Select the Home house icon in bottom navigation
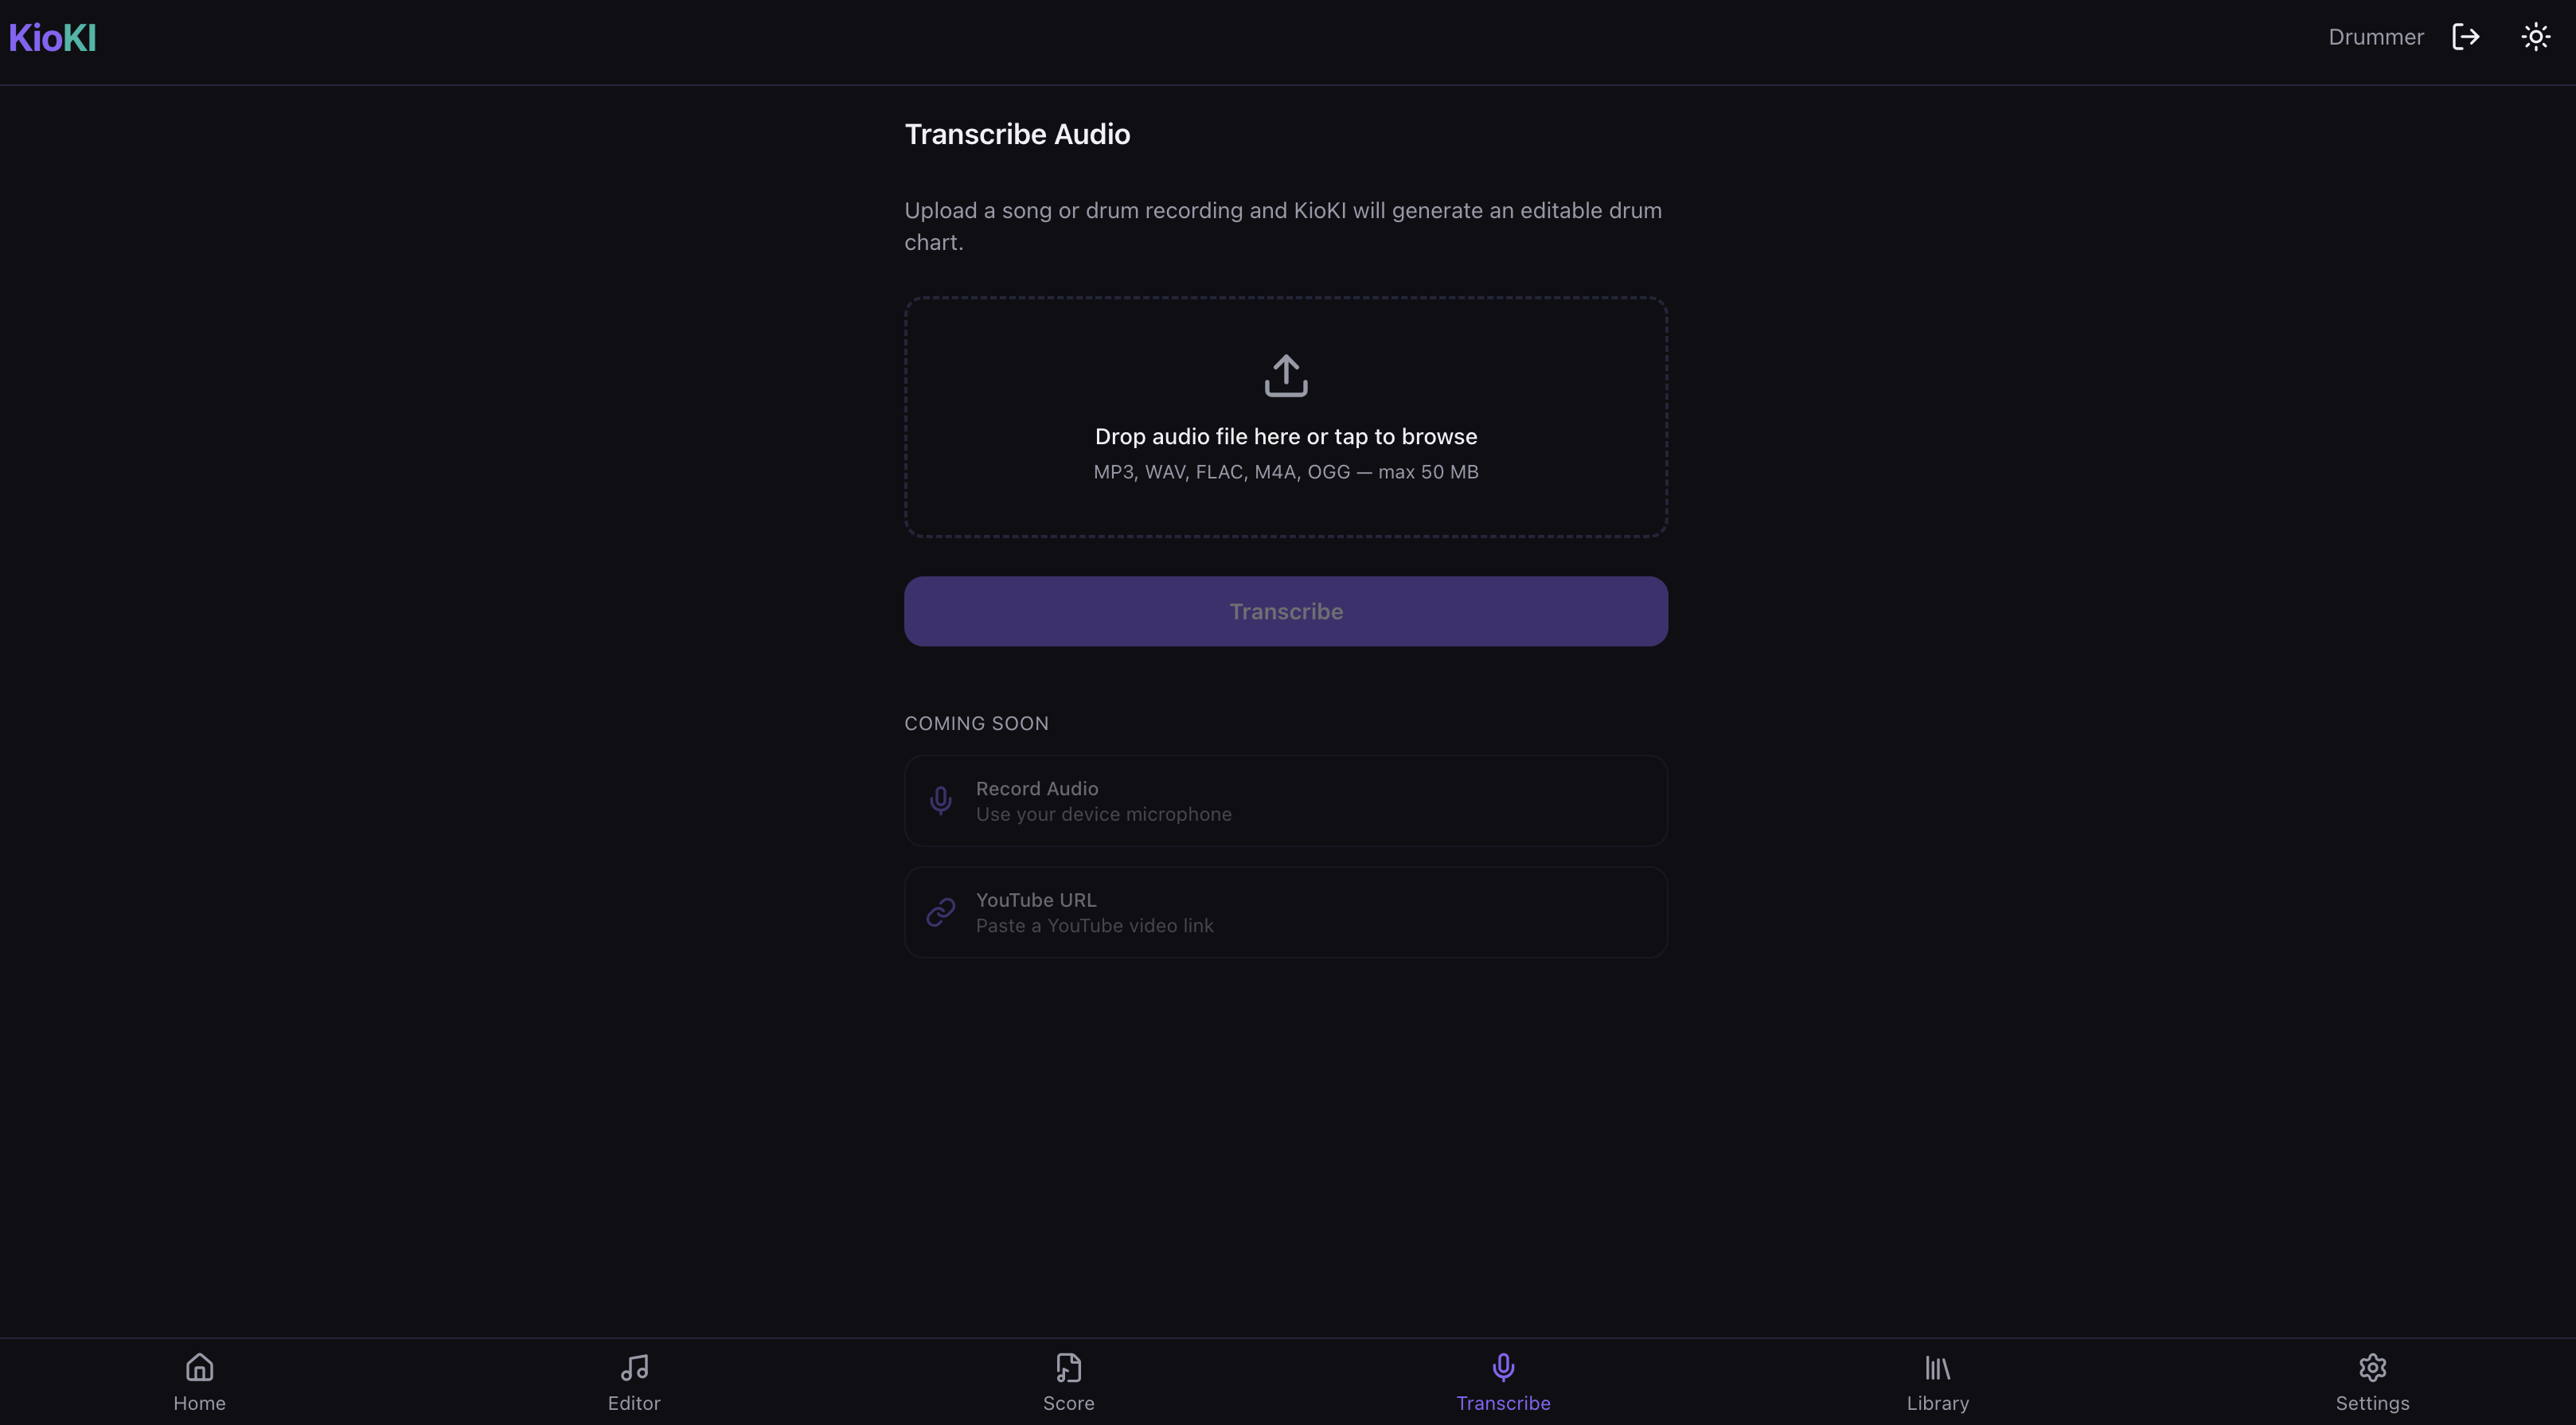The image size is (2576, 1425). click(x=199, y=1367)
